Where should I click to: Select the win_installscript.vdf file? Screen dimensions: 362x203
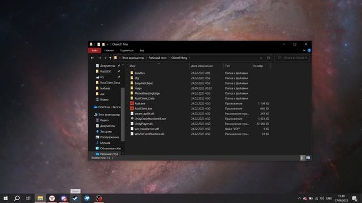tap(146, 129)
